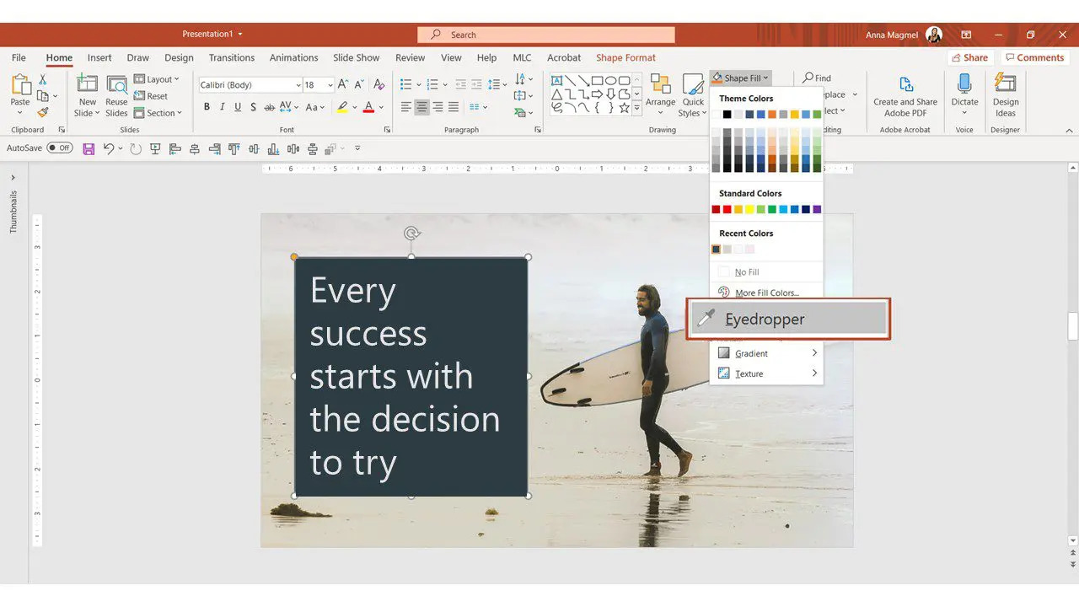Screen dimensions: 1079x607
Task: Apply bold formatting to text
Action: point(207,107)
